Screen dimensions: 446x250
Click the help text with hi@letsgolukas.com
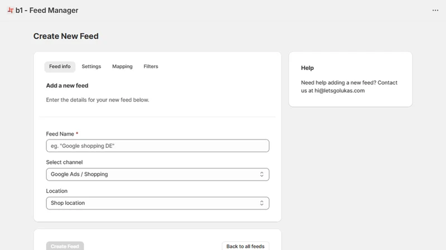(349, 87)
